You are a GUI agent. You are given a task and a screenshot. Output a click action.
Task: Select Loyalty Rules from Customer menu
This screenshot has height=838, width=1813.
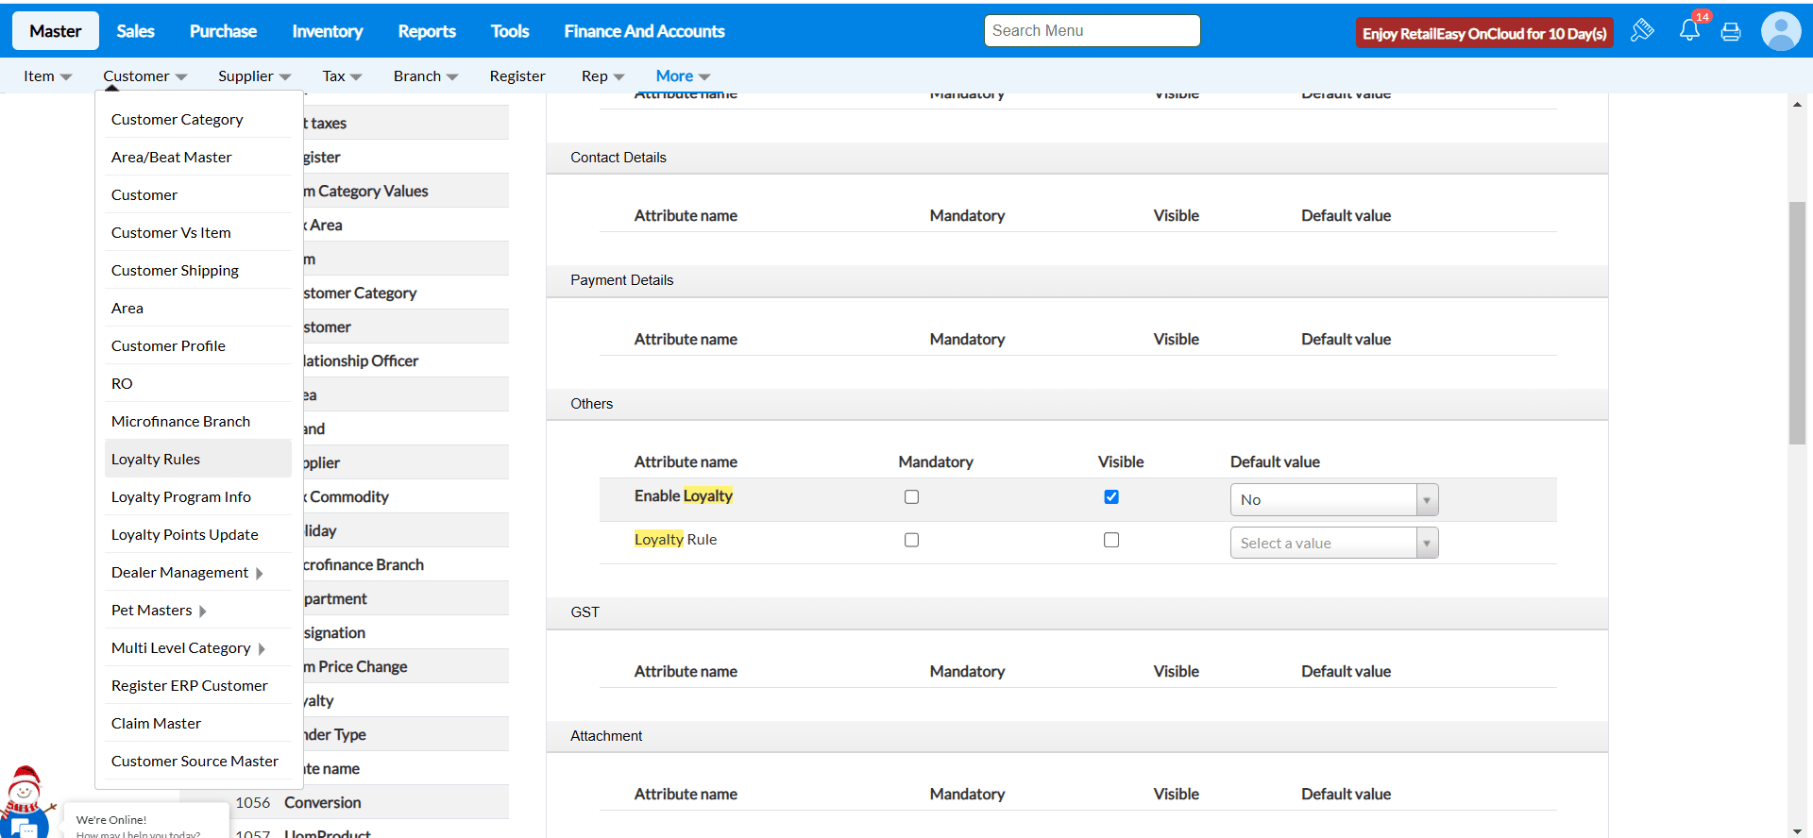pos(156,460)
